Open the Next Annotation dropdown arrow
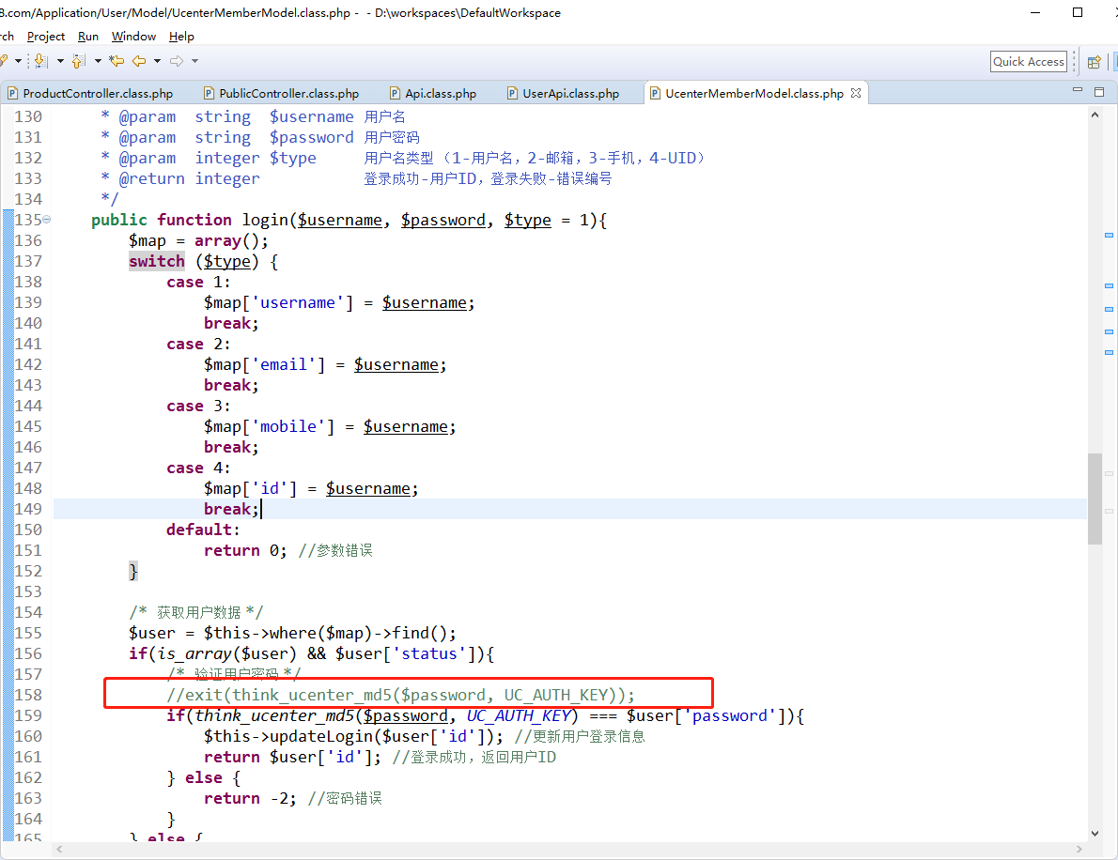This screenshot has width=1118, height=860. [59, 61]
